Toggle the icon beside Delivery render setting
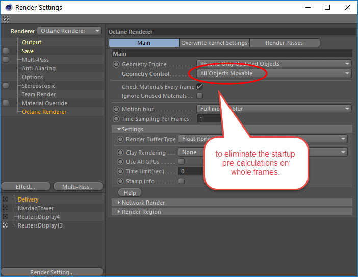This screenshot has width=358, height=277. tap(5, 199)
